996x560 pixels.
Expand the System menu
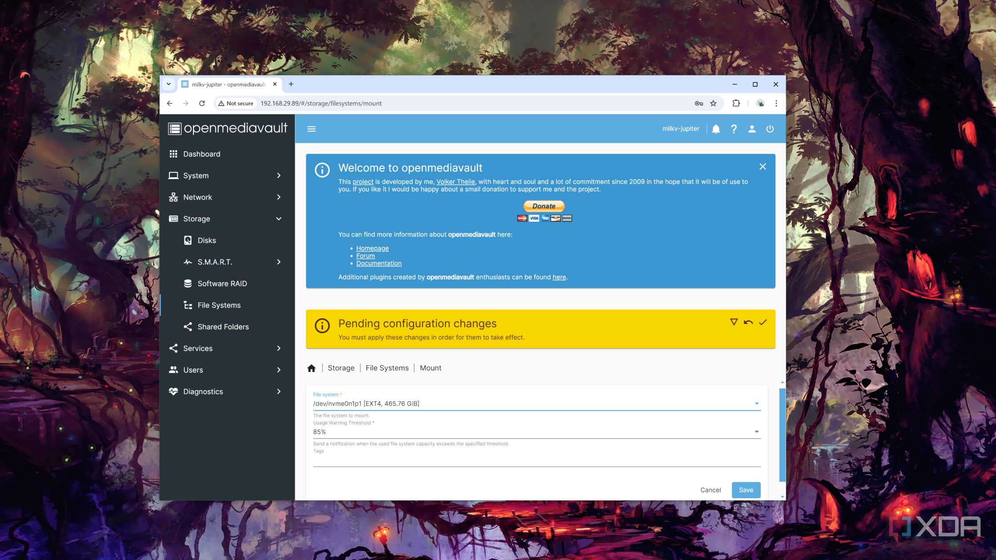click(x=227, y=176)
